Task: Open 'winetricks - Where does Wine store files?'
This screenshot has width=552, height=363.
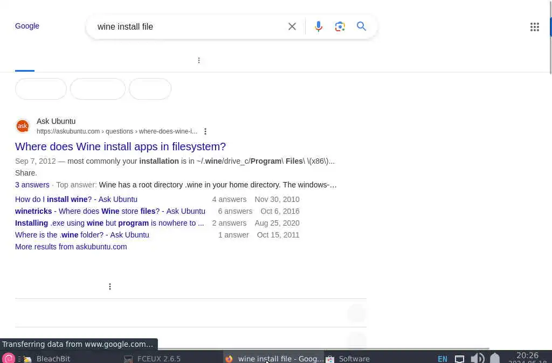Action: pos(110,211)
